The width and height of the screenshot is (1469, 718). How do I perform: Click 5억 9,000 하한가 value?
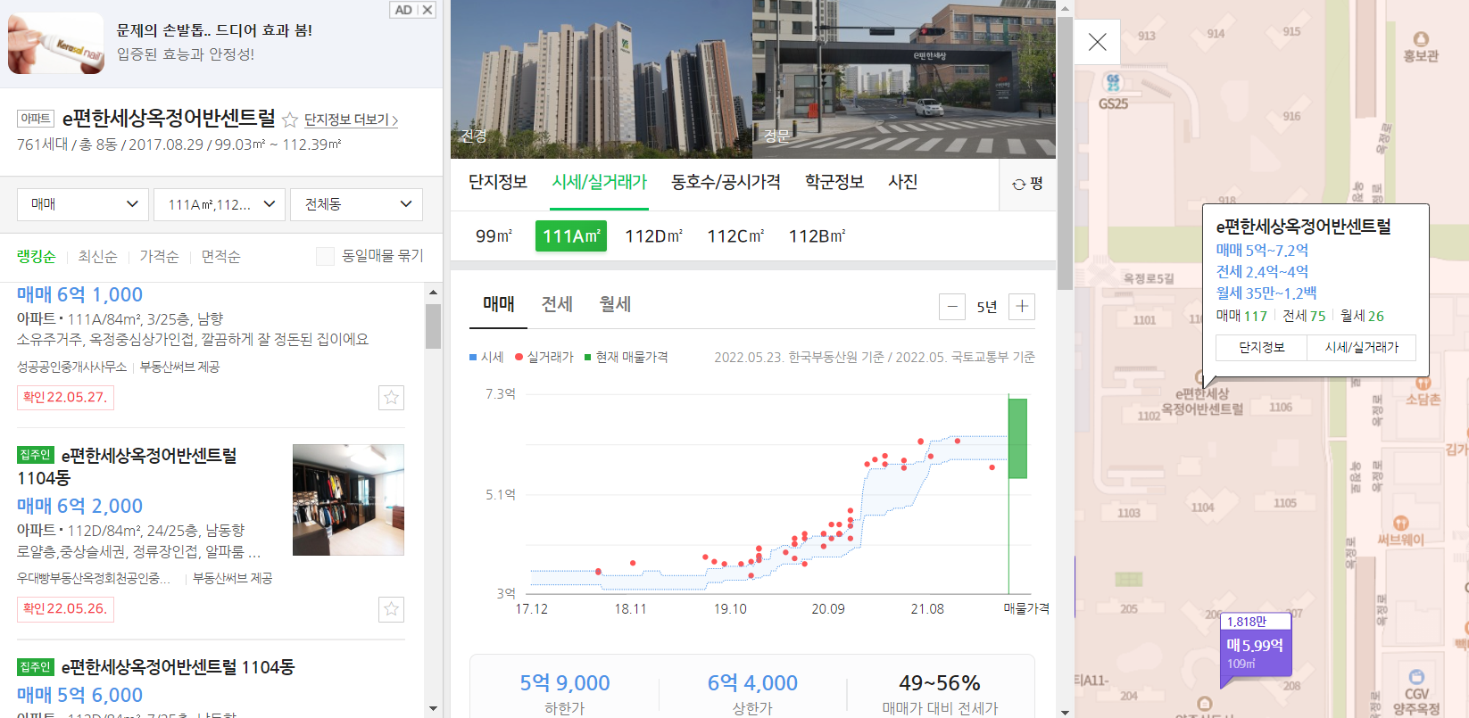point(565,683)
